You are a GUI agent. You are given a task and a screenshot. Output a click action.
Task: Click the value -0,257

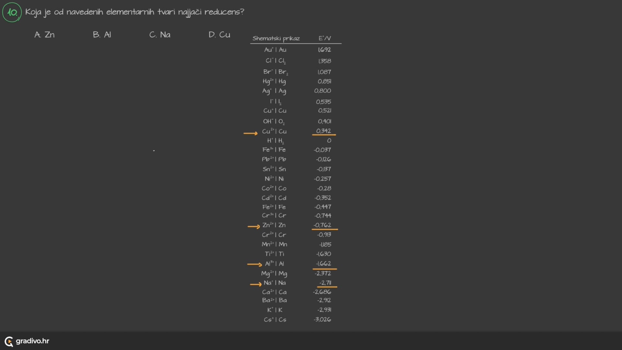322,179
